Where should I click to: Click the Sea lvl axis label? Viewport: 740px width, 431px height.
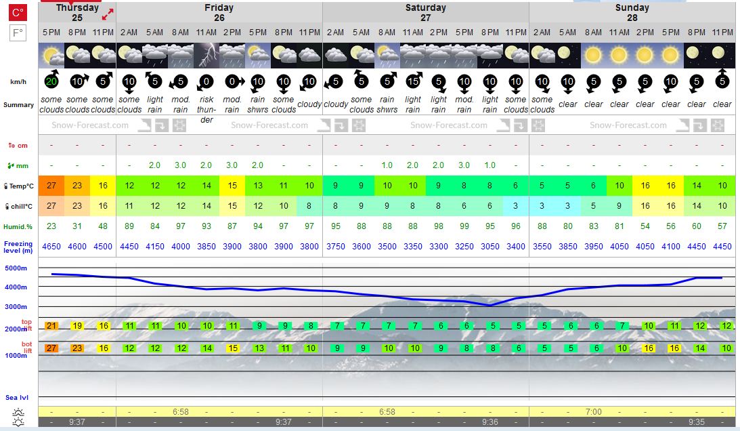[x=17, y=397]
